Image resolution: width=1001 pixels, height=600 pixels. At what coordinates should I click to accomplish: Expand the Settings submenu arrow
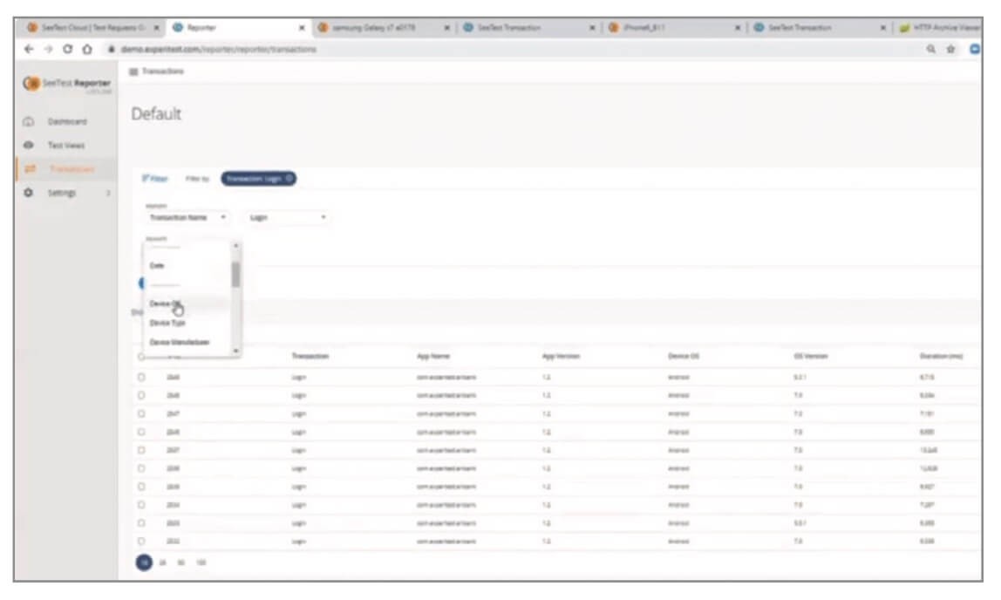point(108,193)
